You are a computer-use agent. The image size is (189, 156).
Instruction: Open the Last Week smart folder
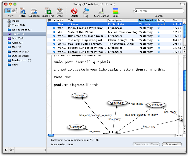[x=25, y=38]
